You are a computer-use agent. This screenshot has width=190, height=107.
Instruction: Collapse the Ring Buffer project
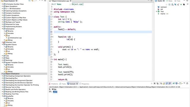tap(2, 96)
